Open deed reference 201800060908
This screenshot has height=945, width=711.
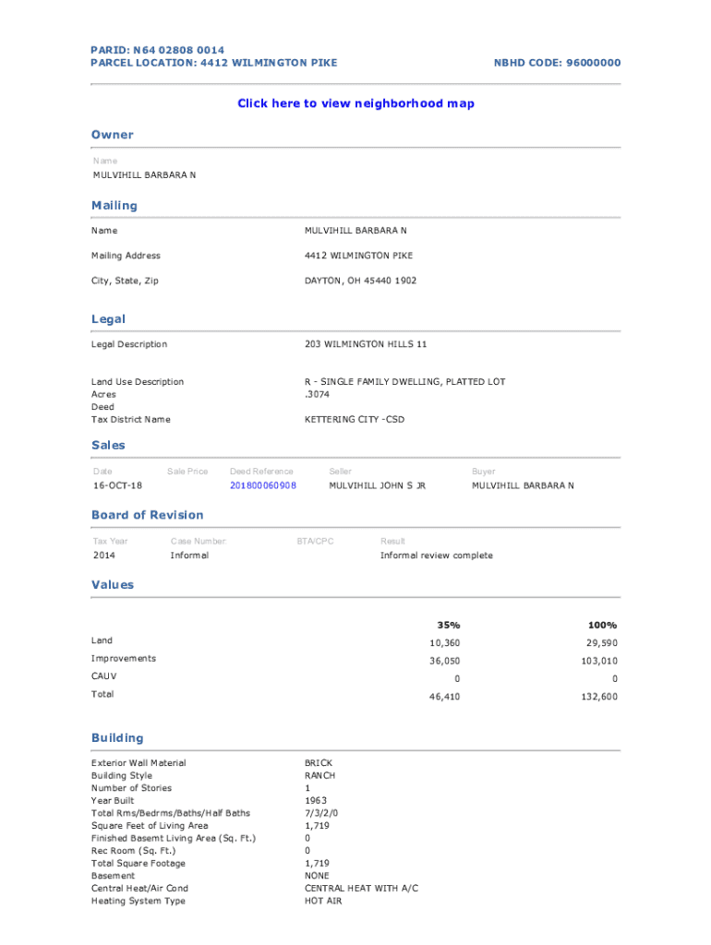click(x=263, y=485)
